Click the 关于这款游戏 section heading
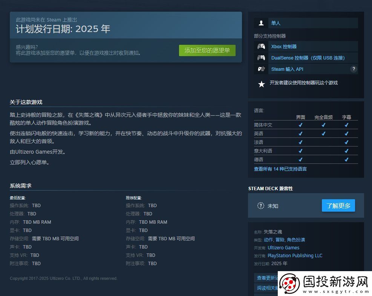 pos(26,102)
